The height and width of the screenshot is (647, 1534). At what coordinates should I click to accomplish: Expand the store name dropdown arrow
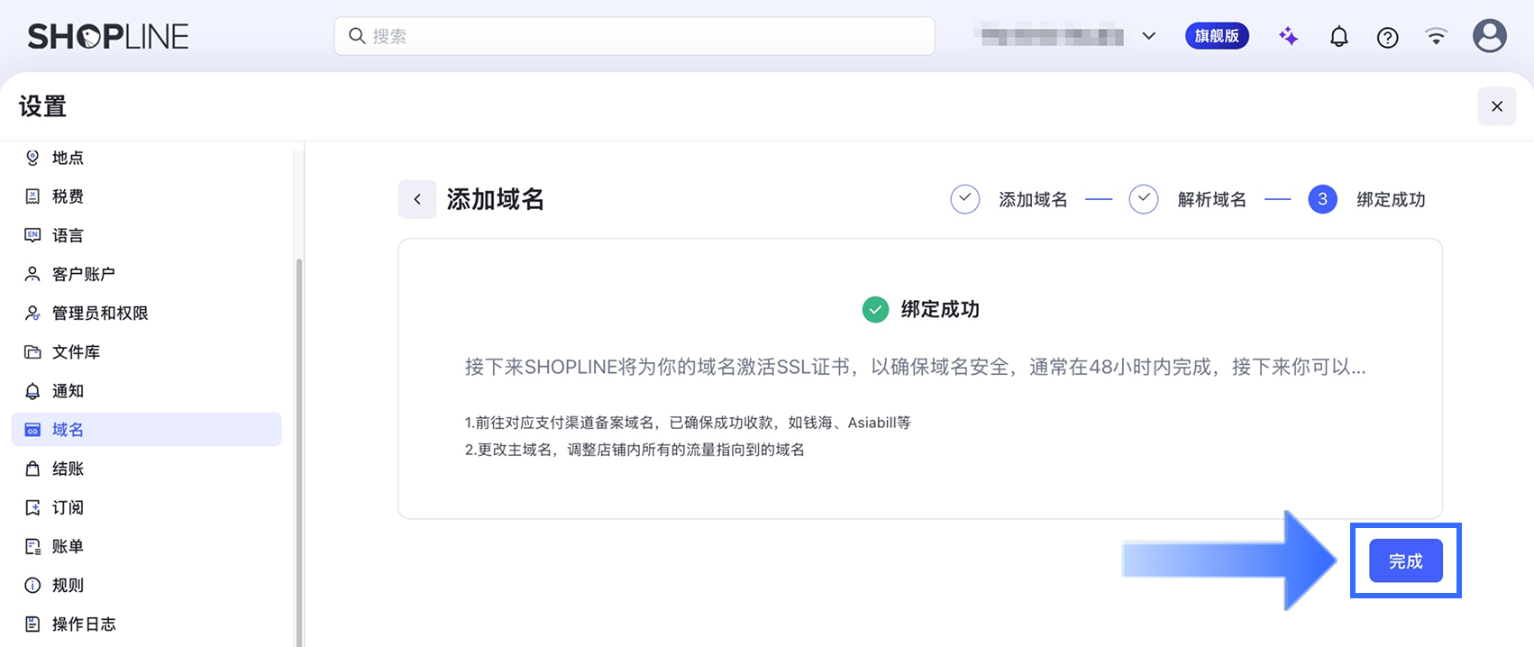(x=1149, y=36)
